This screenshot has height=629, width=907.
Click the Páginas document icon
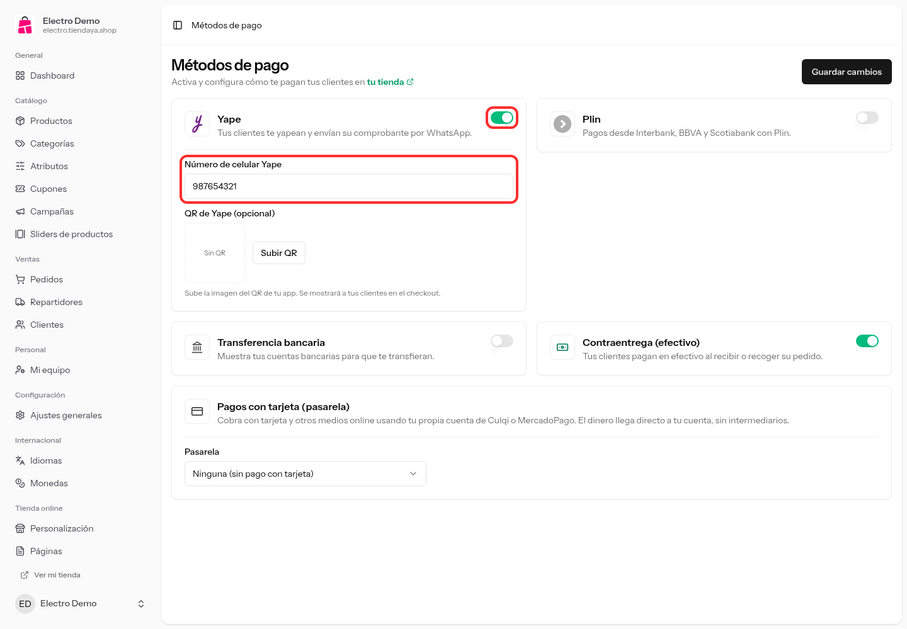[x=20, y=551]
